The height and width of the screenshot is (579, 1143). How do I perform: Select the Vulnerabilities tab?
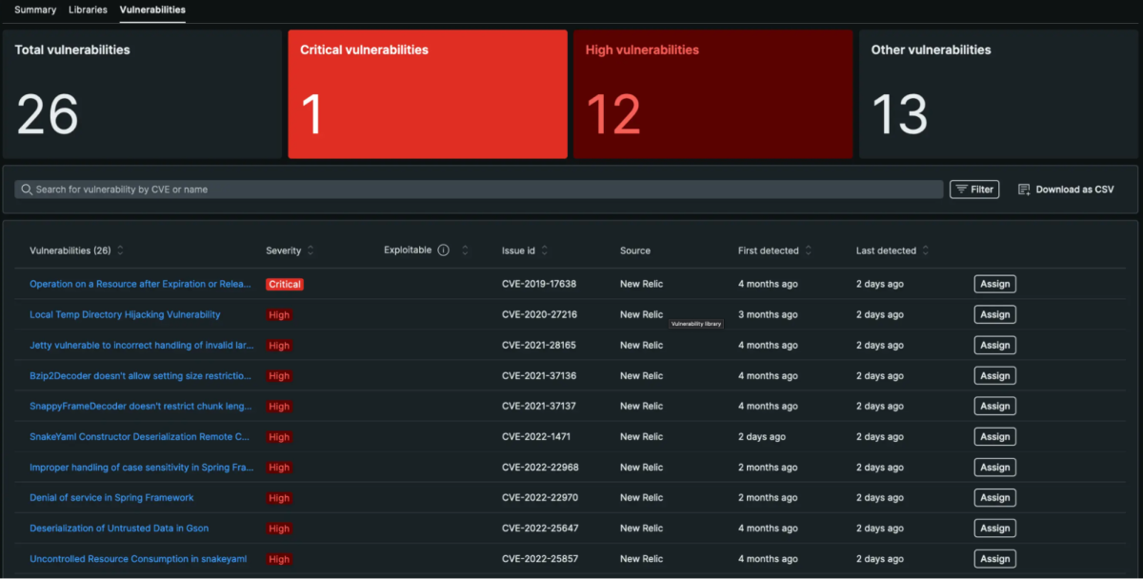coord(151,10)
